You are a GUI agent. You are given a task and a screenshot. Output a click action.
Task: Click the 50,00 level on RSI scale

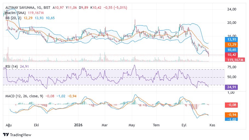click(x=232, y=77)
